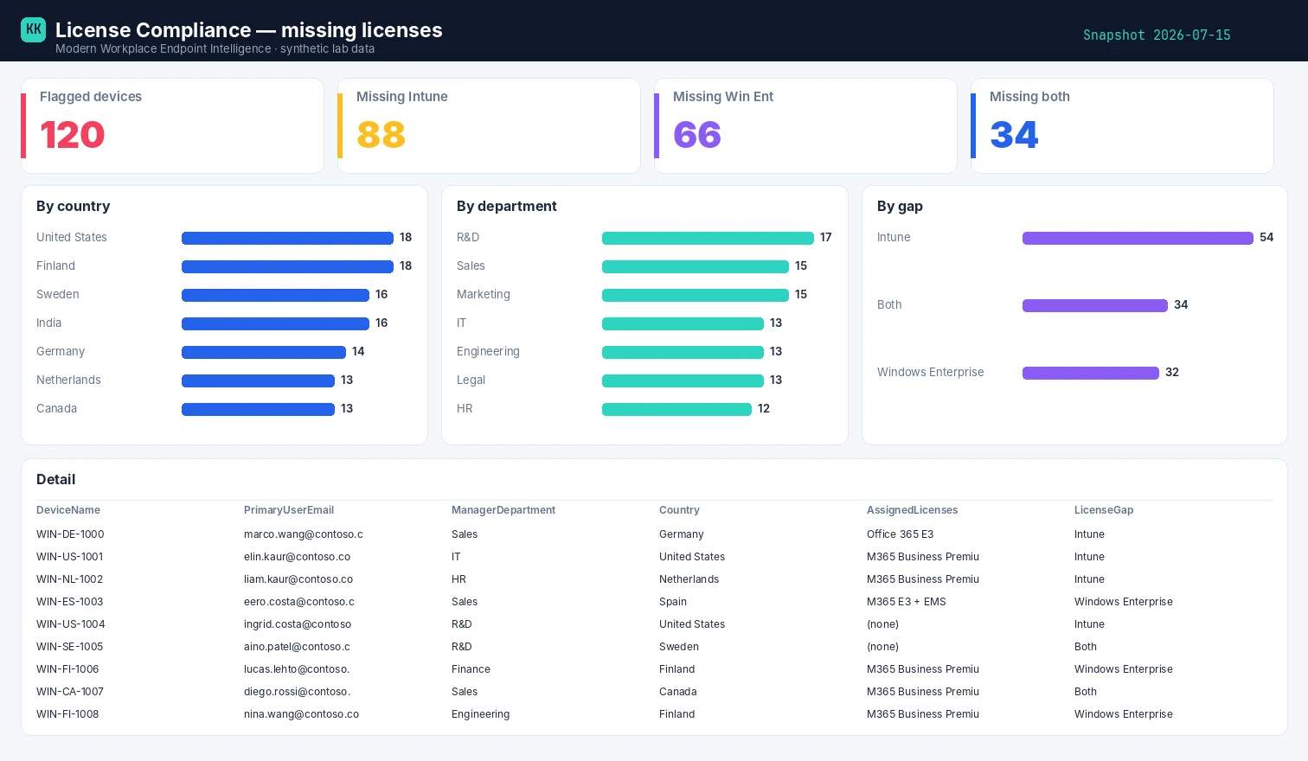Click the Legal bar in By department
The image size is (1308, 761).
tap(683, 380)
